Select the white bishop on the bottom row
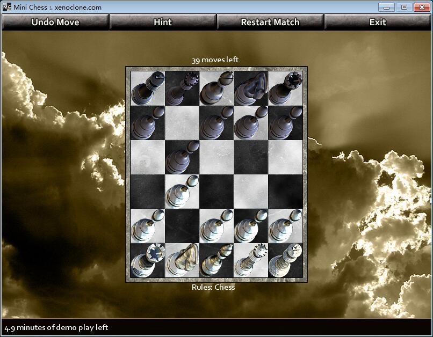433x337 pixels. [x=216, y=260]
